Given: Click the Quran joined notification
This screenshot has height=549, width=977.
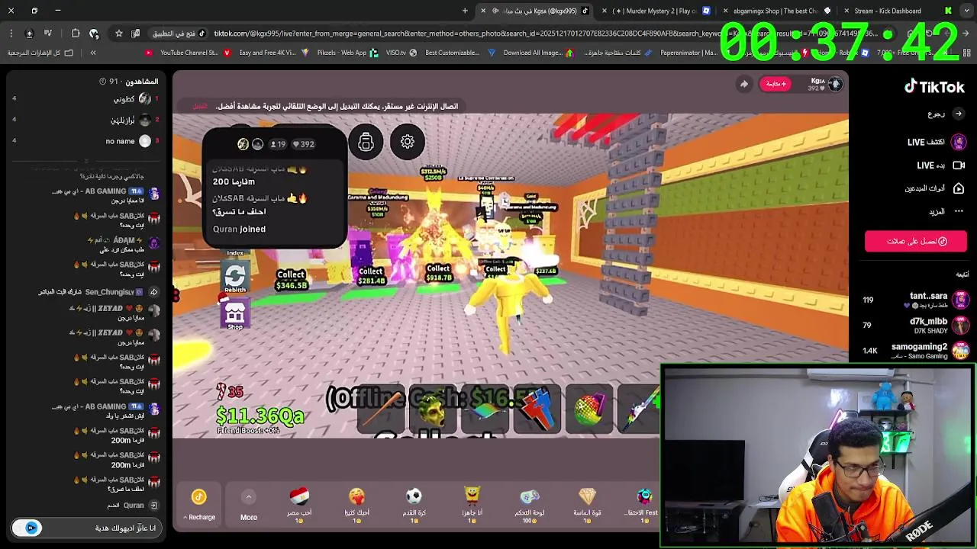Looking at the screenshot, I should tap(239, 229).
